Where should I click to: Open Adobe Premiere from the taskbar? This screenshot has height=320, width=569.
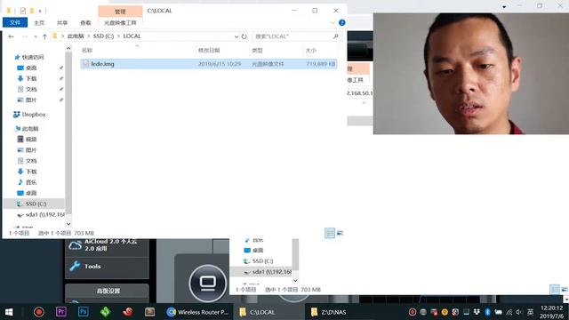point(61,312)
